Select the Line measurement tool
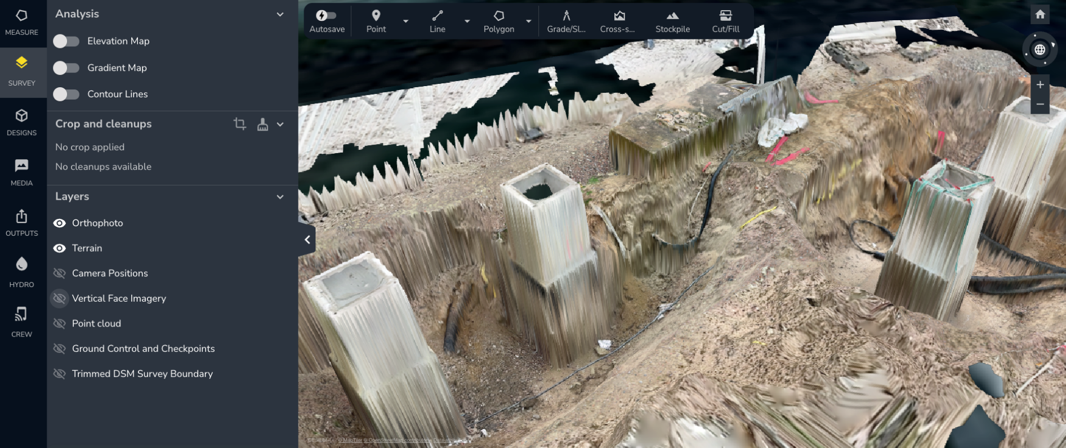Screen dimensions: 1066x448 [438, 21]
